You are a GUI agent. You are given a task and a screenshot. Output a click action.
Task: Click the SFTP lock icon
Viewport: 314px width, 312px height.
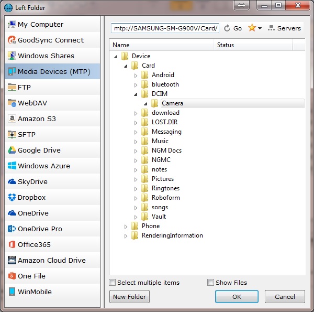(x=12, y=134)
